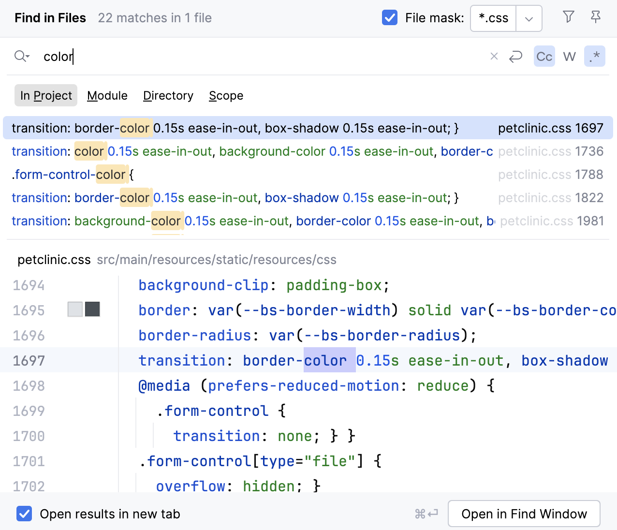617x530 pixels.
Task: Insert a new line using the return-arrow icon
Action: [x=515, y=56]
